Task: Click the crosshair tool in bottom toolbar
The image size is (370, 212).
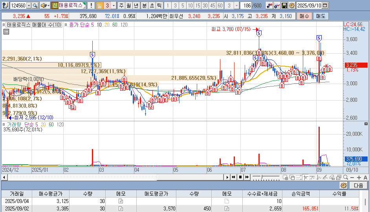Action: tap(306, 178)
